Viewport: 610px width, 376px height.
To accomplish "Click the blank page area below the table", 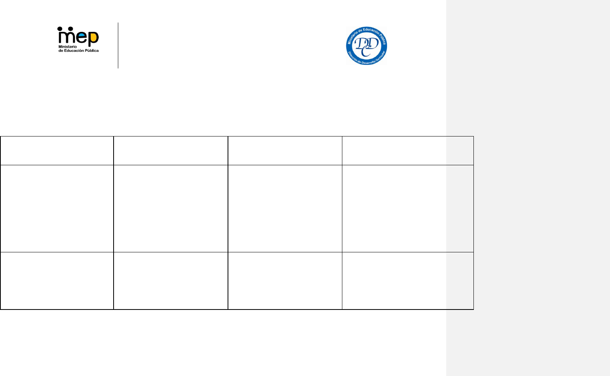I will 222,342.
